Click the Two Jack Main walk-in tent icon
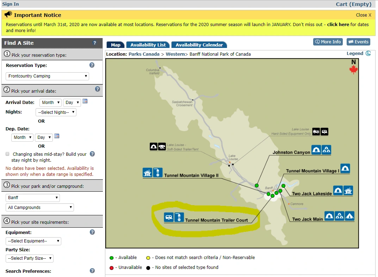 (349, 216)
